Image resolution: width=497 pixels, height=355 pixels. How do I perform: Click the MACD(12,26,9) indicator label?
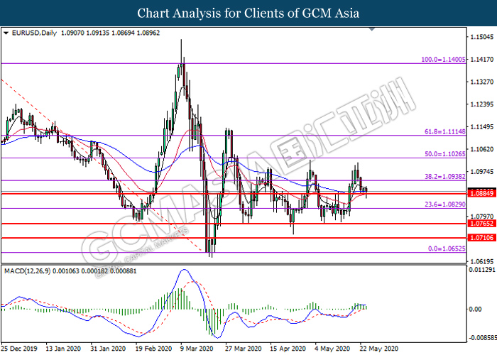click(x=28, y=273)
